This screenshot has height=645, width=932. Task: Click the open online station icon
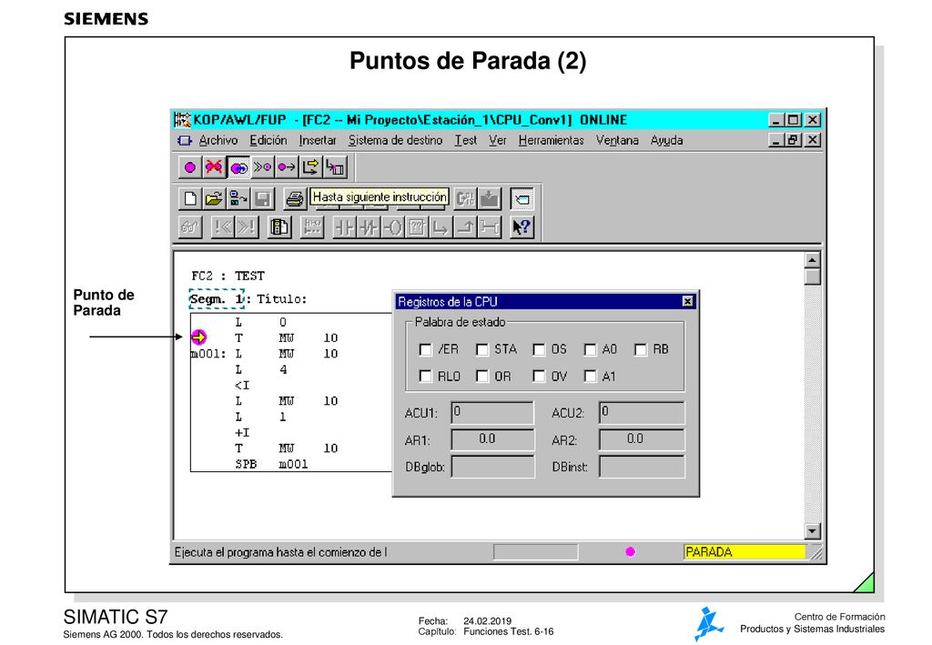(238, 198)
